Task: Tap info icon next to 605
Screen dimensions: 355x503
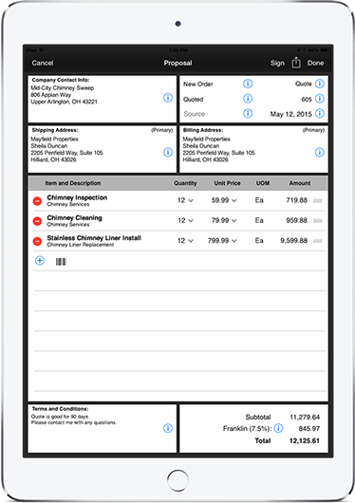Action: click(320, 99)
